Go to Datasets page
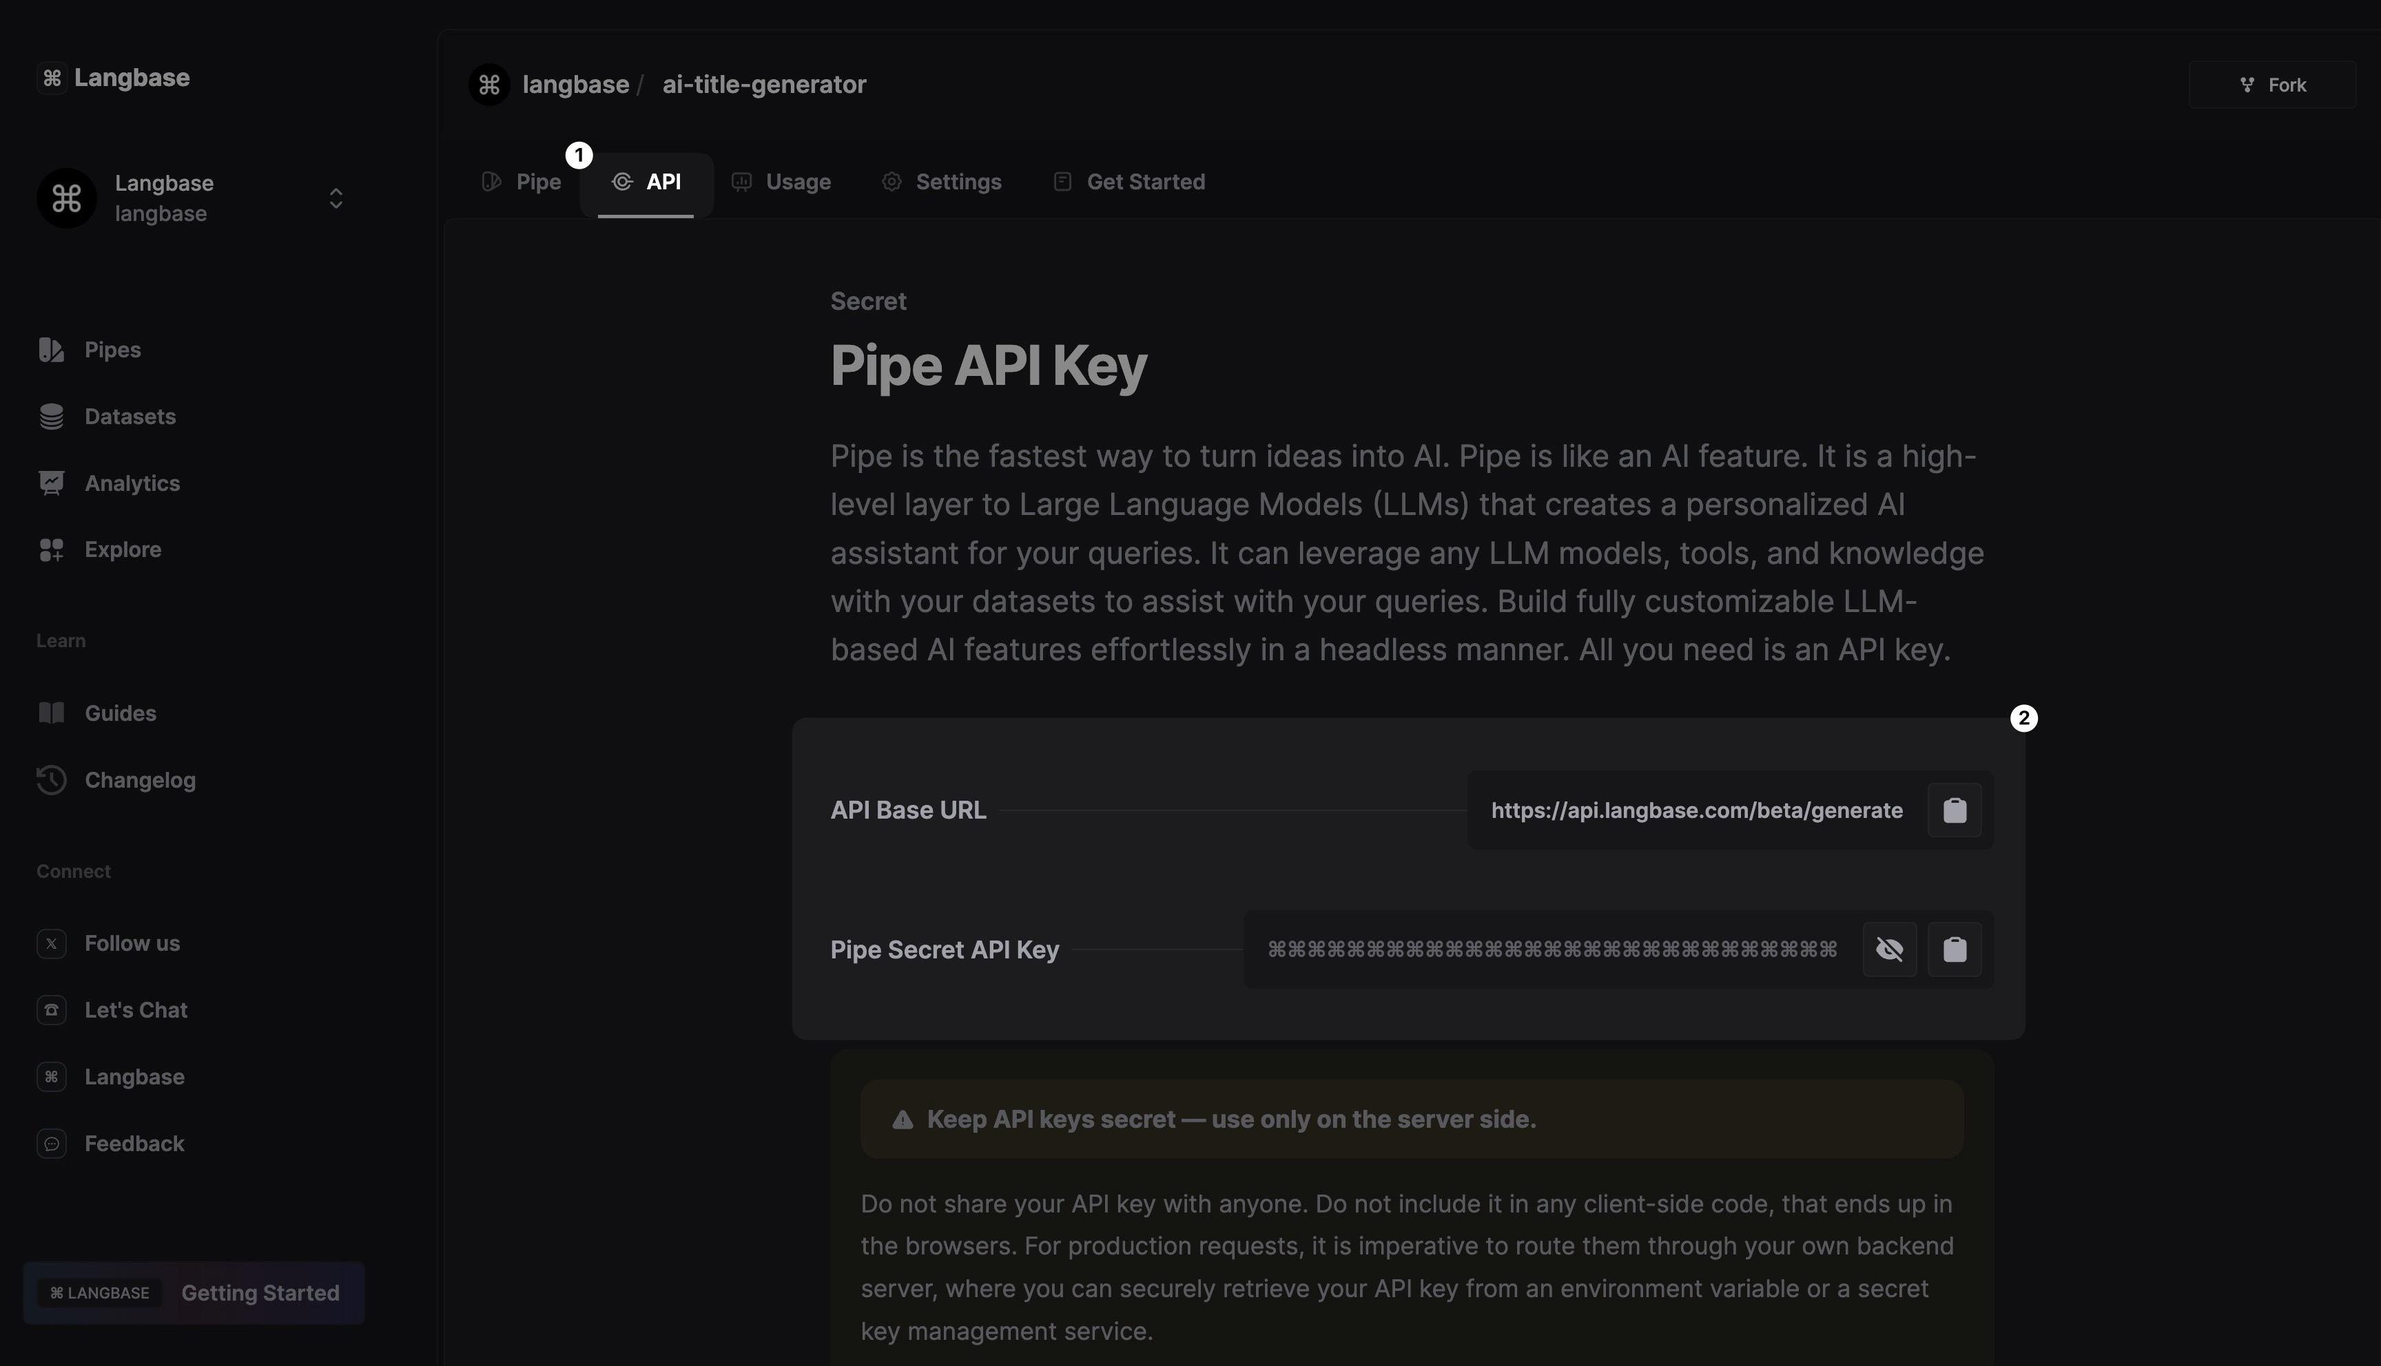2381x1366 pixels. click(x=130, y=417)
